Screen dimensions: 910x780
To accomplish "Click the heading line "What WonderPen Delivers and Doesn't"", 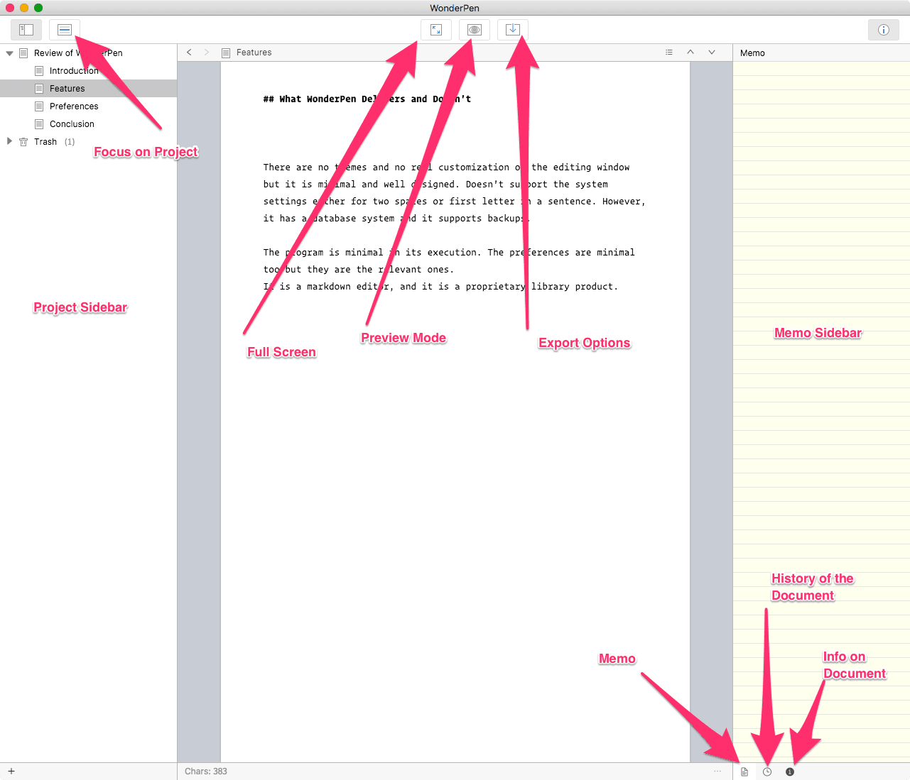I will pos(367,99).
